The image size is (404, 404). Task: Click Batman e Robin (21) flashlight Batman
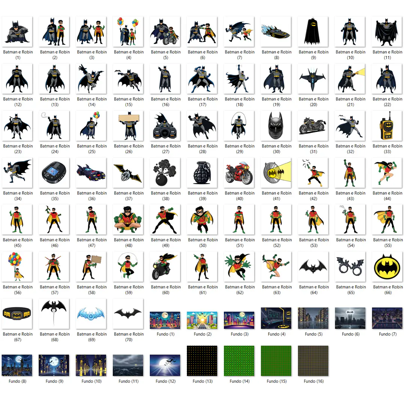(350, 79)
